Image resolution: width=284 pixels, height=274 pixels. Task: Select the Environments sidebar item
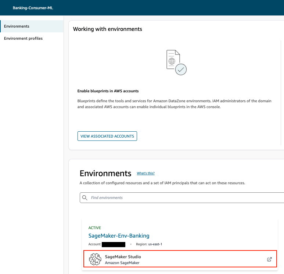tap(32, 26)
